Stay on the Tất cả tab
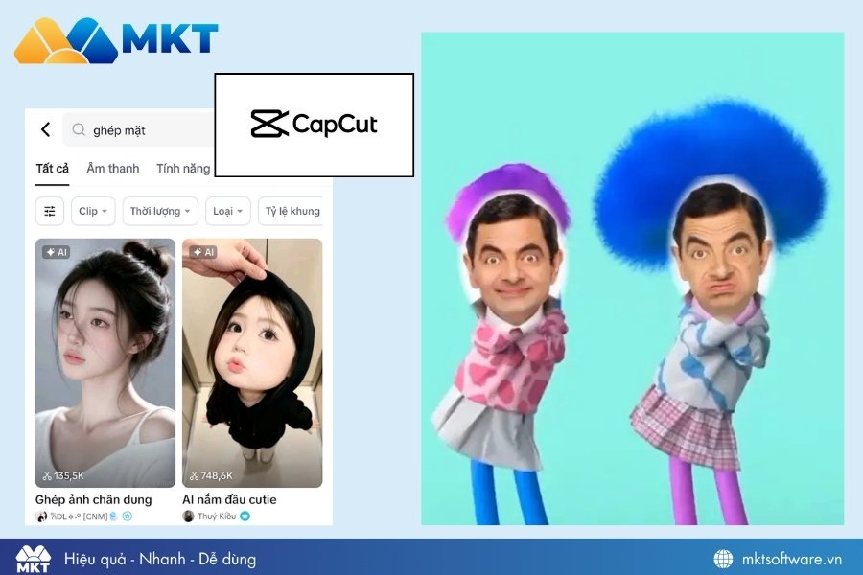Screen dimensions: 863x575 (52, 168)
